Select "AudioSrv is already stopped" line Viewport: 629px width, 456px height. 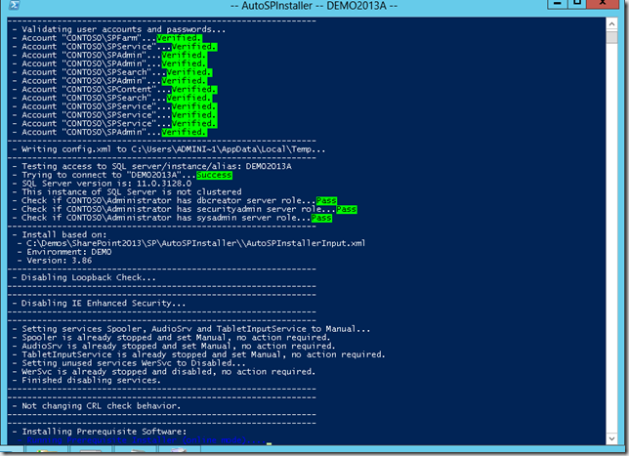pos(174,346)
